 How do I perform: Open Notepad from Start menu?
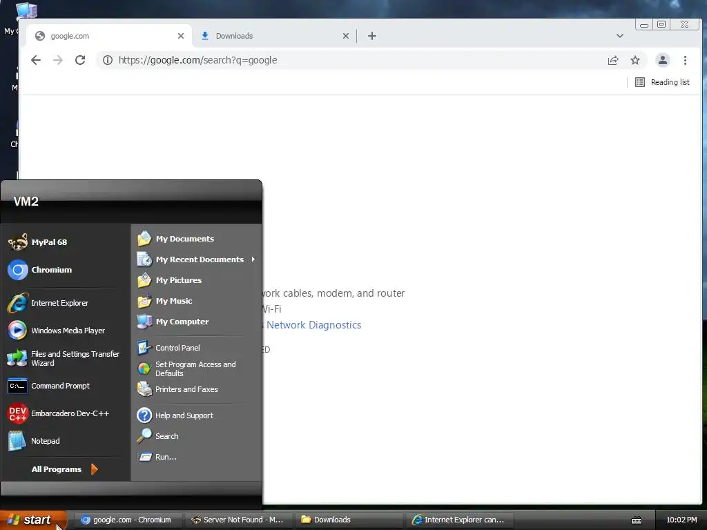34,441
